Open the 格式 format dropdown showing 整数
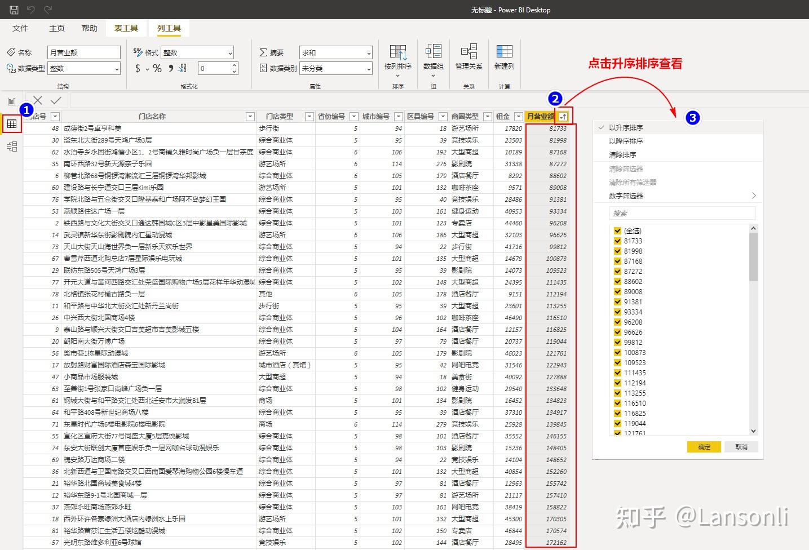This screenshot has height=550, width=809. click(197, 52)
